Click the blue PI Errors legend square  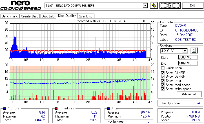pos(5,109)
